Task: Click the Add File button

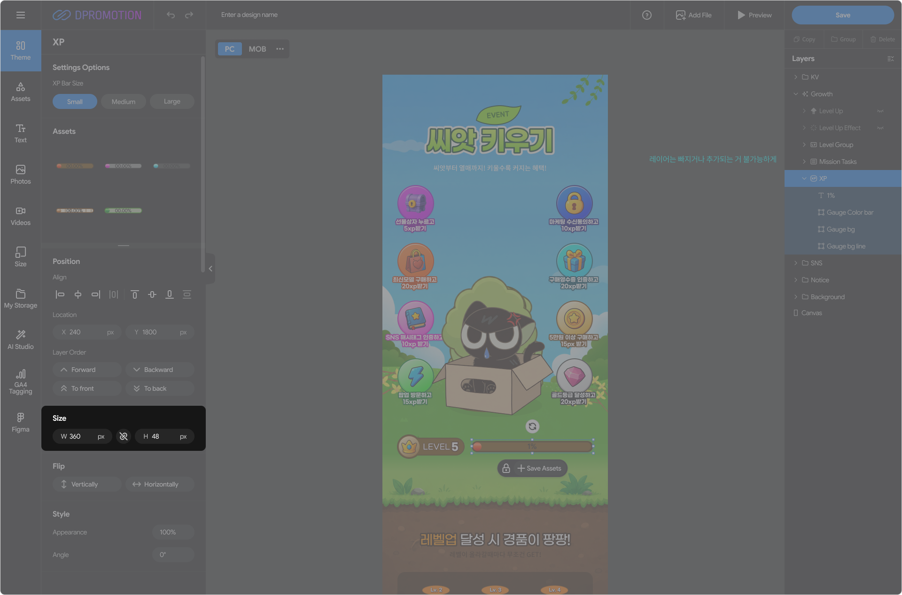Action: pyautogui.click(x=694, y=15)
